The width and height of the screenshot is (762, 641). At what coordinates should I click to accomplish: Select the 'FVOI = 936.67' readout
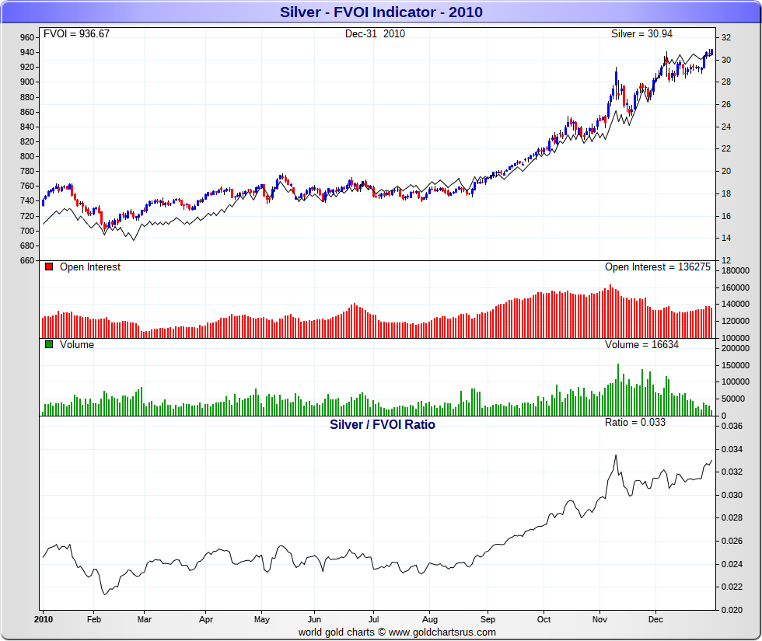click(x=76, y=33)
